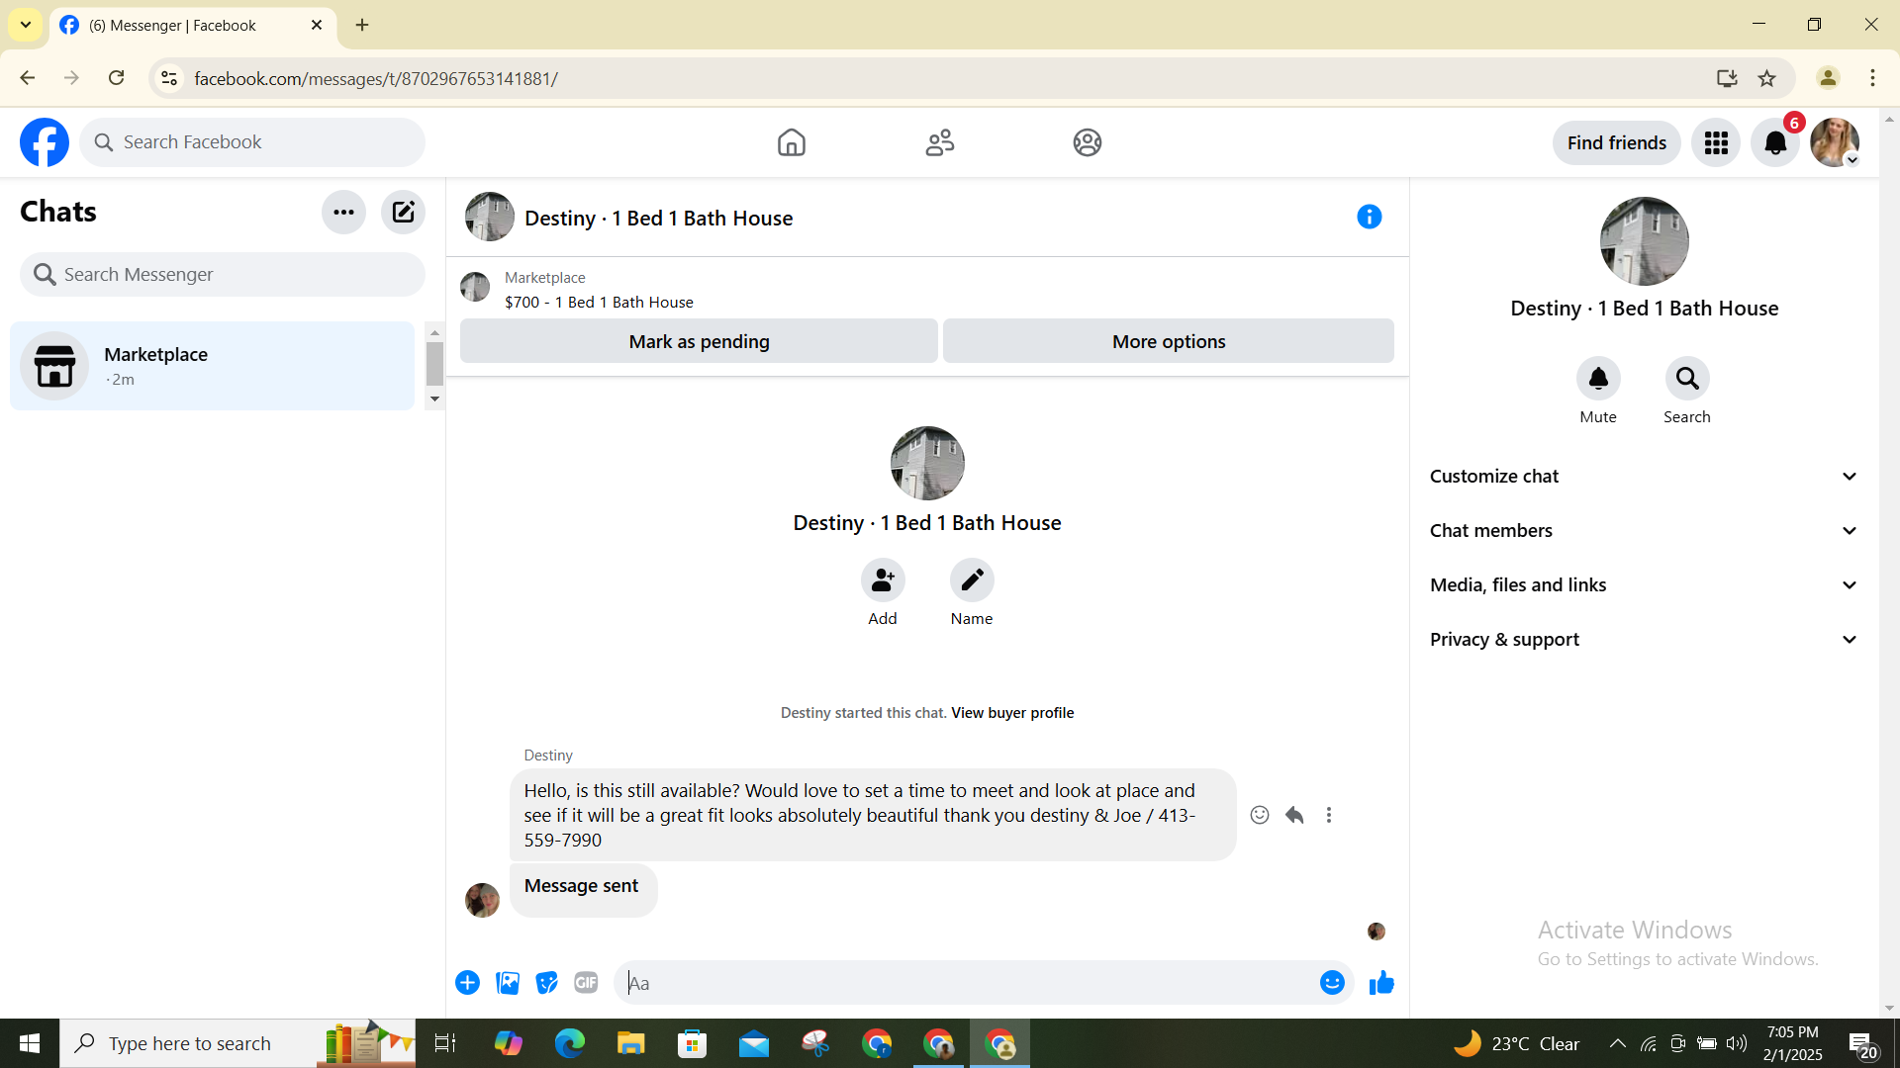React to Destiny's message with emoji
Viewport: 1900px width, 1068px height.
(1259, 815)
